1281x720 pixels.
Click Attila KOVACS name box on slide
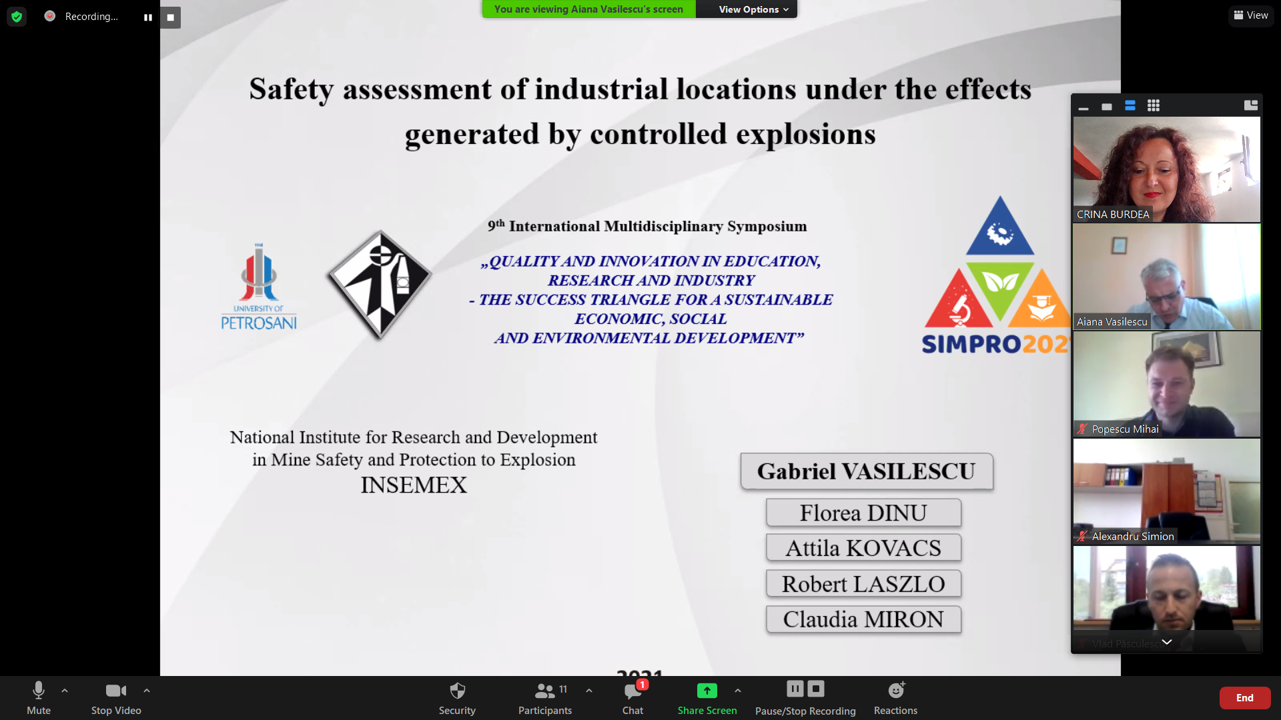863,548
